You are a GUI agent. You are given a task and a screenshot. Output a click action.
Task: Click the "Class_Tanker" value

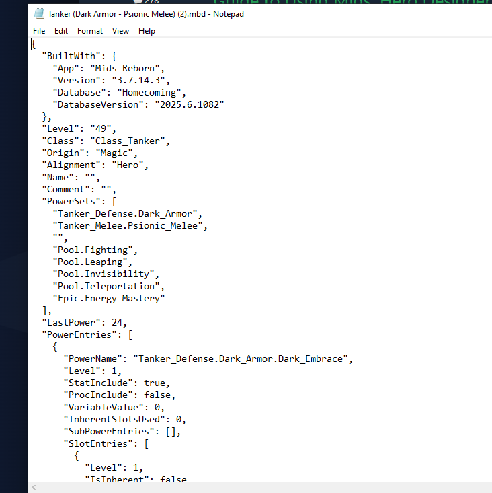tap(128, 141)
